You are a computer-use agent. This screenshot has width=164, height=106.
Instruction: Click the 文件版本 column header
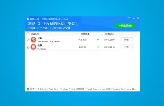[85, 34]
